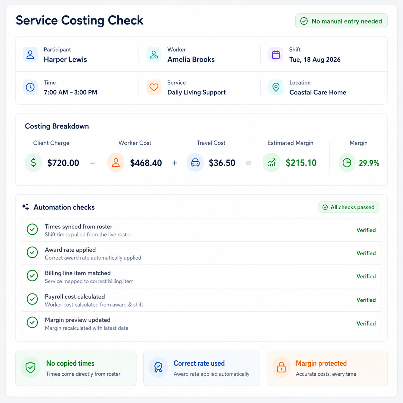Screen dimensions: 403x403
Task: Click the Service heart icon
Action: coord(154,87)
